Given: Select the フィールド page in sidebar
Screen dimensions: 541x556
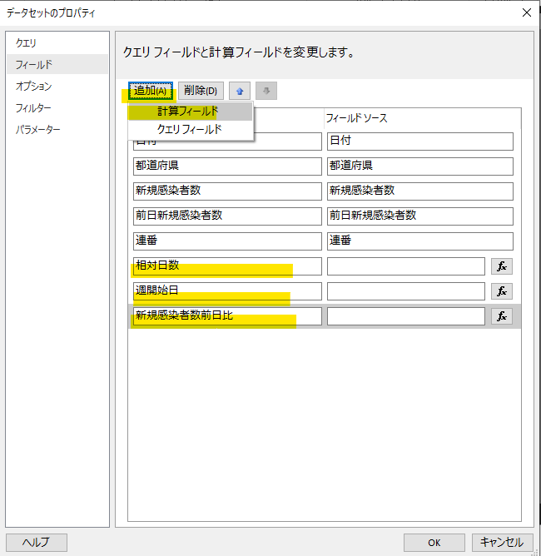Looking at the screenshot, I should pos(33,64).
